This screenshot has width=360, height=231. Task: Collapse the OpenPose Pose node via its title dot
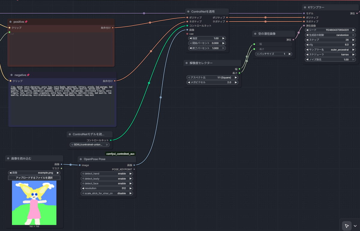[81, 159]
